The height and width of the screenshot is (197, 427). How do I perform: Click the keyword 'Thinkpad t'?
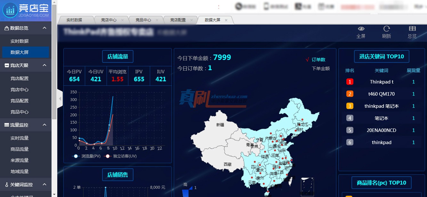click(x=382, y=82)
